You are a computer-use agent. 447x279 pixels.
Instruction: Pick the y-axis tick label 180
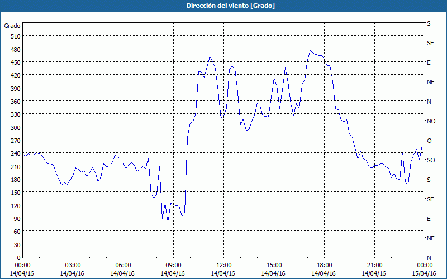click(16, 180)
